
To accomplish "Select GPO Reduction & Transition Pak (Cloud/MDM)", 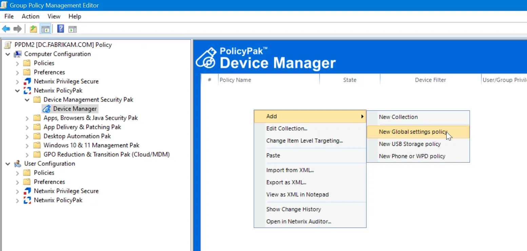I will [106, 155].
